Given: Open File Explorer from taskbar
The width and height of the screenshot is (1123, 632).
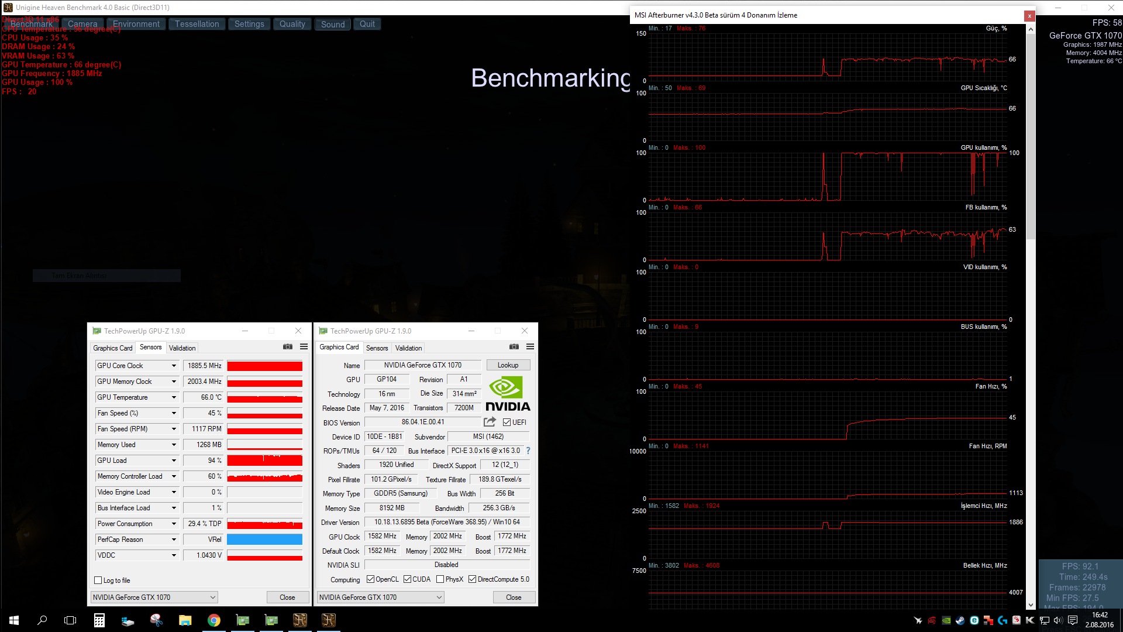Looking at the screenshot, I should click(x=185, y=620).
